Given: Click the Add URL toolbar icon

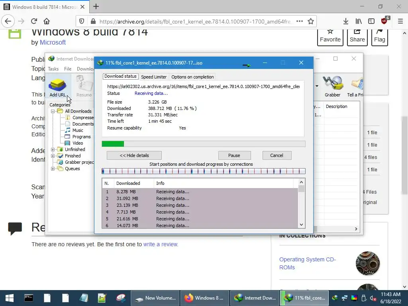Looking at the screenshot, I should click(57, 87).
